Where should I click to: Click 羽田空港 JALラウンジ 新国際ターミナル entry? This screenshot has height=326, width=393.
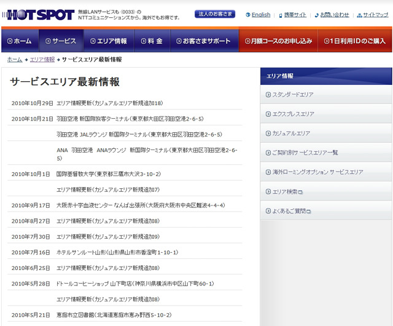[139, 135]
